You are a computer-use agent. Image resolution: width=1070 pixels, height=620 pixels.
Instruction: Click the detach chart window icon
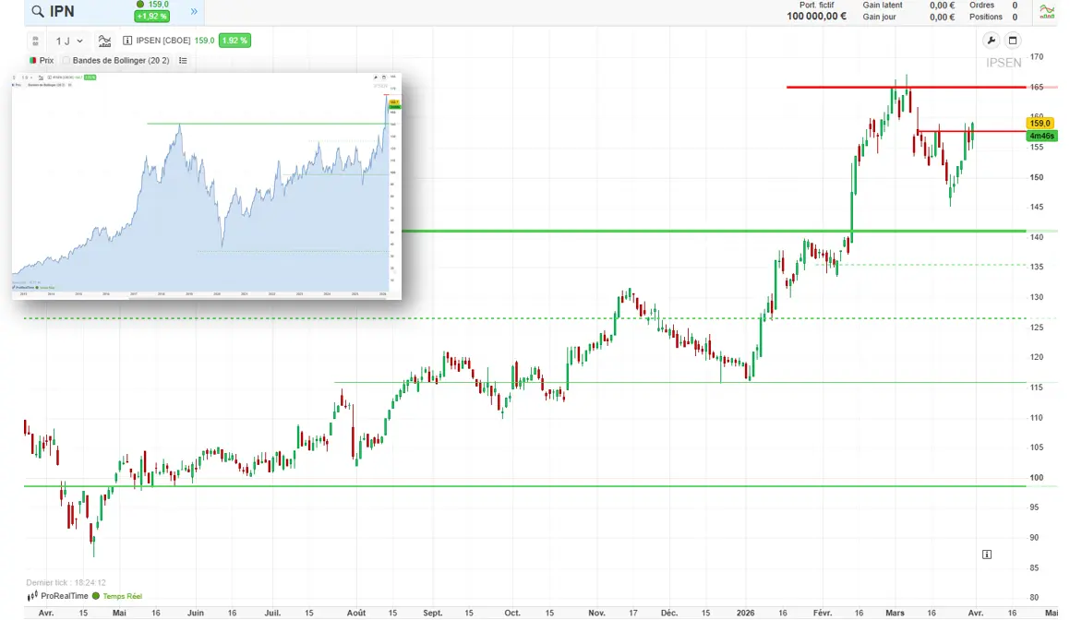[x=1012, y=41]
